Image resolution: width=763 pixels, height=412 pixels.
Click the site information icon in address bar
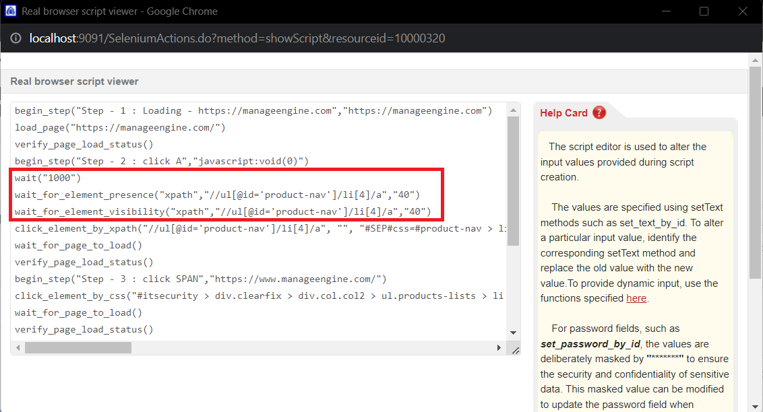[16, 38]
